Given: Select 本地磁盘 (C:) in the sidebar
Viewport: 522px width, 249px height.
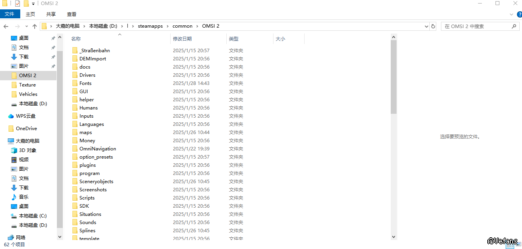Looking at the screenshot, I should pyautogui.click(x=33, y=216).
